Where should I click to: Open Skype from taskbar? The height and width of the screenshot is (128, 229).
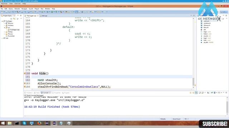pos(24,123)
